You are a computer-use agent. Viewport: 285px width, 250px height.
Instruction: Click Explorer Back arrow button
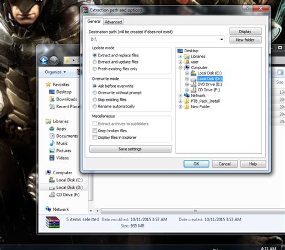(44, 60)
